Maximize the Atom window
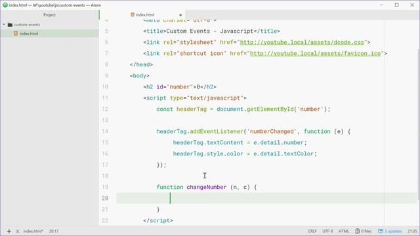Image resolution: width=420 pixels, height=236 pixels. pos(396,5)
